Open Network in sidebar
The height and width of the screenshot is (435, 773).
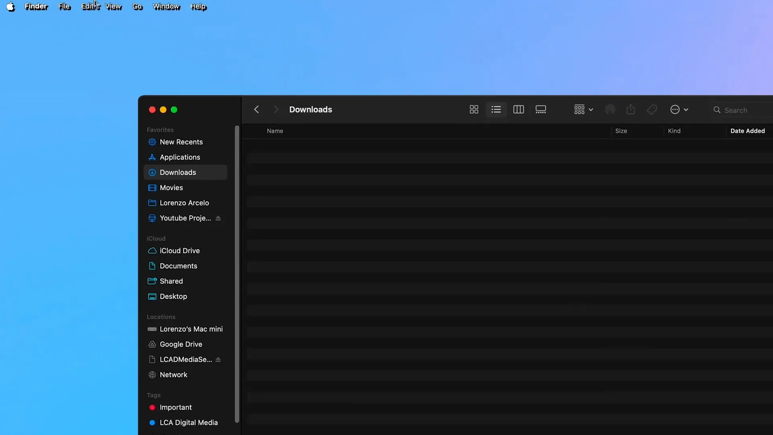coord(186,375)
